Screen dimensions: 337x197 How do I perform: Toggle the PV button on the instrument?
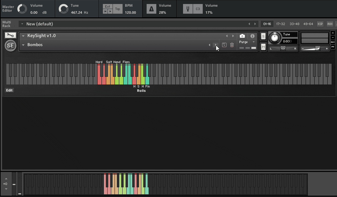[333, 47]
